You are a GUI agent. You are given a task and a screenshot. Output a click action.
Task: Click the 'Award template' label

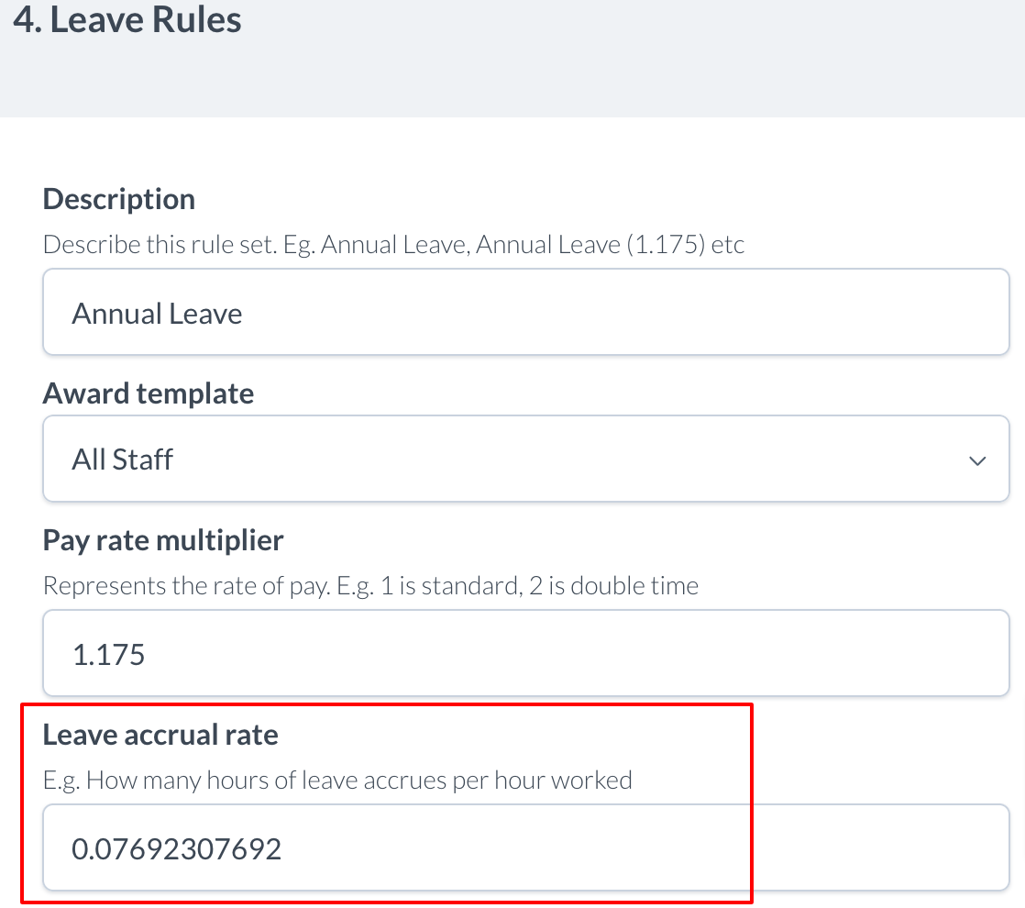pos(149,393)
